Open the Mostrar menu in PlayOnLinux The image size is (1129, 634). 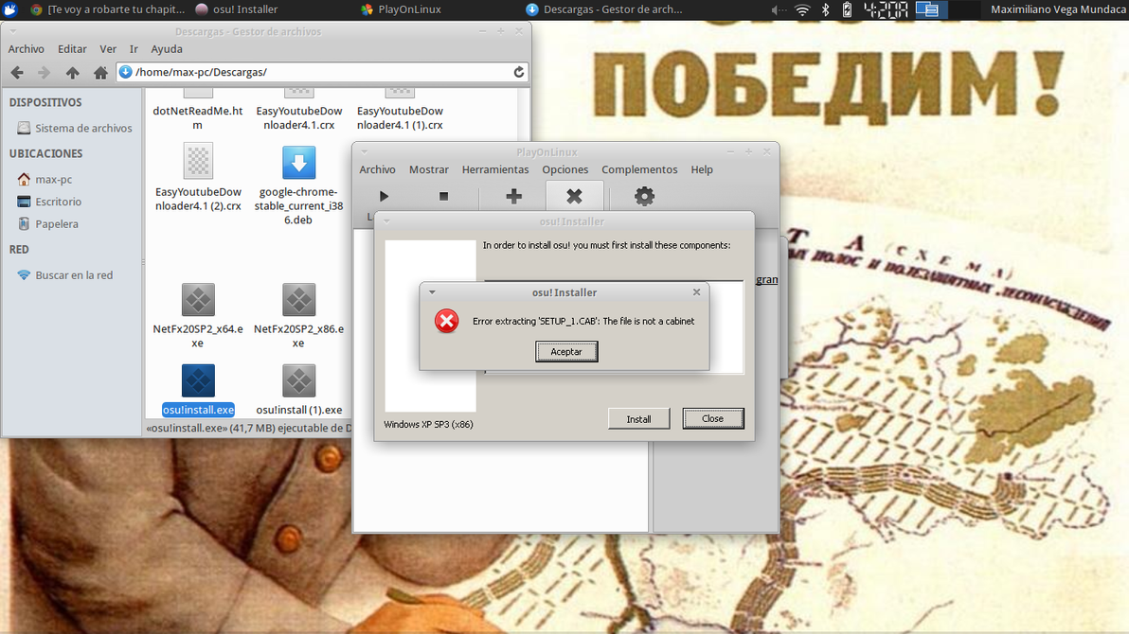coord(428,169)
